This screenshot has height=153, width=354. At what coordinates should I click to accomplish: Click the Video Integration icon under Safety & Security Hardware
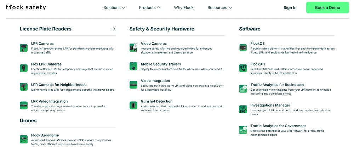(133, 85)
